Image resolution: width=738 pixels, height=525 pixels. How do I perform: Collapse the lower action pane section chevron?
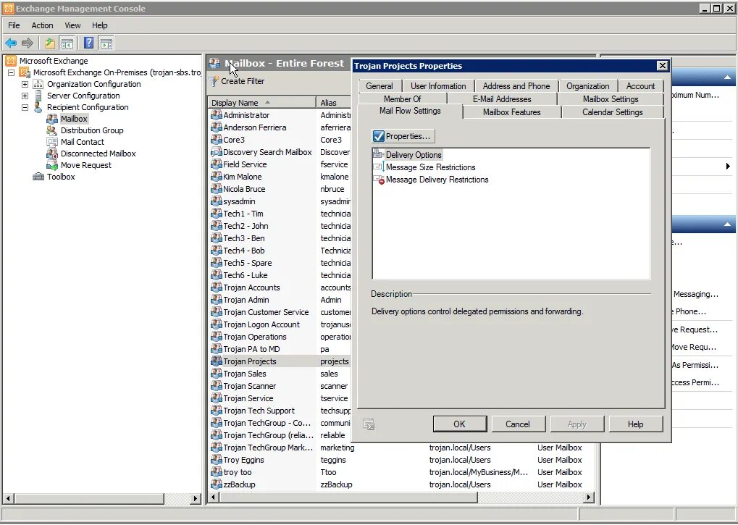(727, 224)
